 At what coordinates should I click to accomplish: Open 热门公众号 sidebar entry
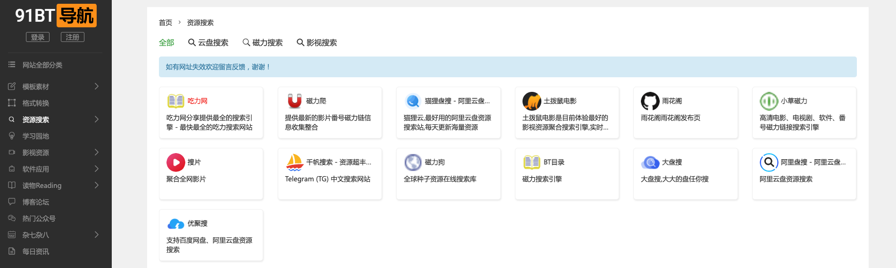click(x=39, y=219)
